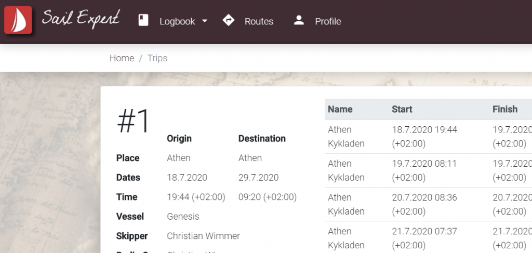Click the Logbook book icon
532x253 pixels.
pyautogui.click(x=143, y=21)
